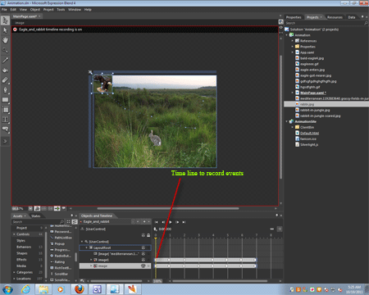Select the Rectangle shape tool
Screen dimensions: 369x295
pyautogui.click(x=5, y=100)
